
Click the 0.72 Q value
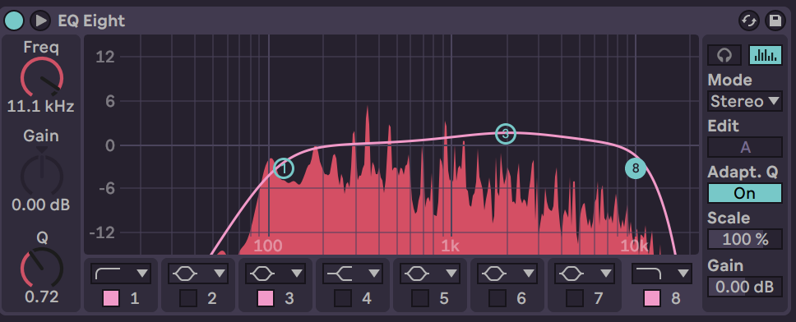pos(42,297)
